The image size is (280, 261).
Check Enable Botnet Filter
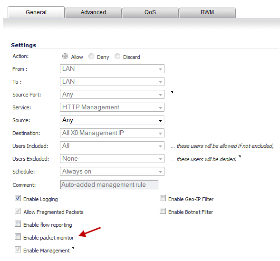pyautogui.click(x=163, y=211)
